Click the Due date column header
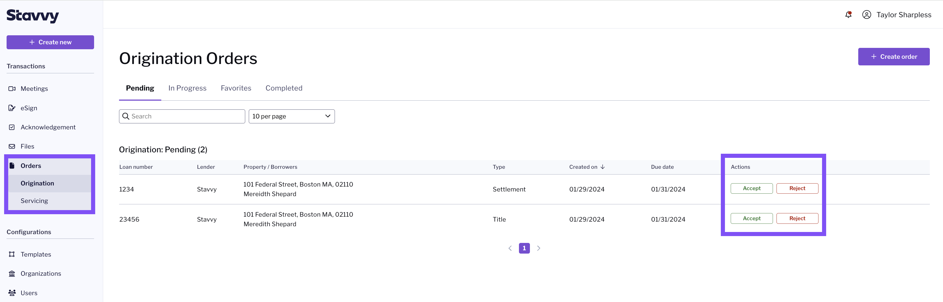 [x=662, y=167]
